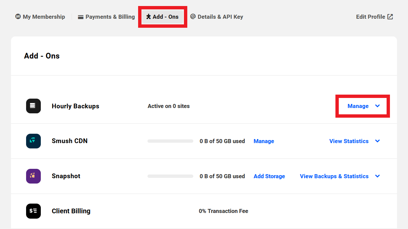This screenshot has width=408, height=229.
Task: Click the Smush CDN title
Action: (x=70, y=141)
